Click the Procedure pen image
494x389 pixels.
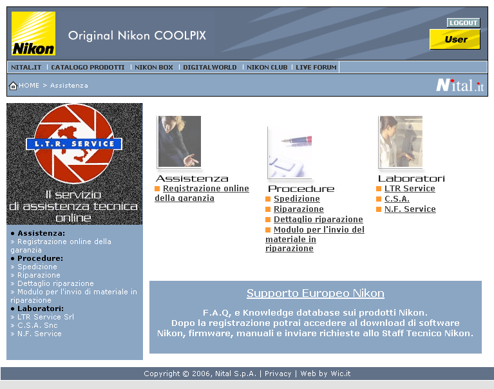pyautogui.click(x=290, y=153)
